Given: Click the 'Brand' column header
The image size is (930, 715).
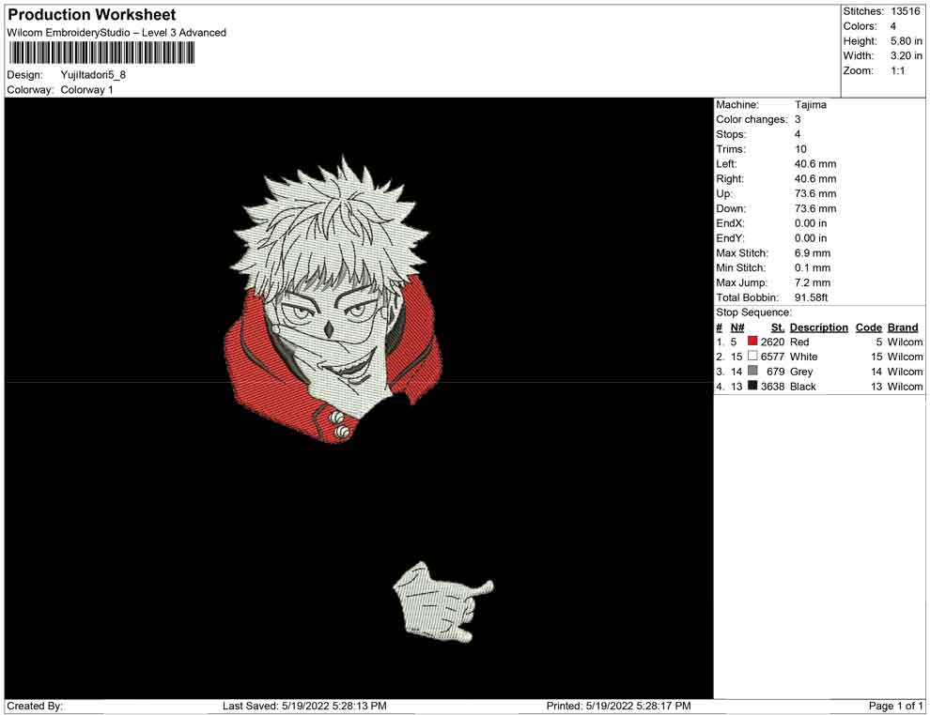Looking at the screenshot, I should (x=903, y=327).
